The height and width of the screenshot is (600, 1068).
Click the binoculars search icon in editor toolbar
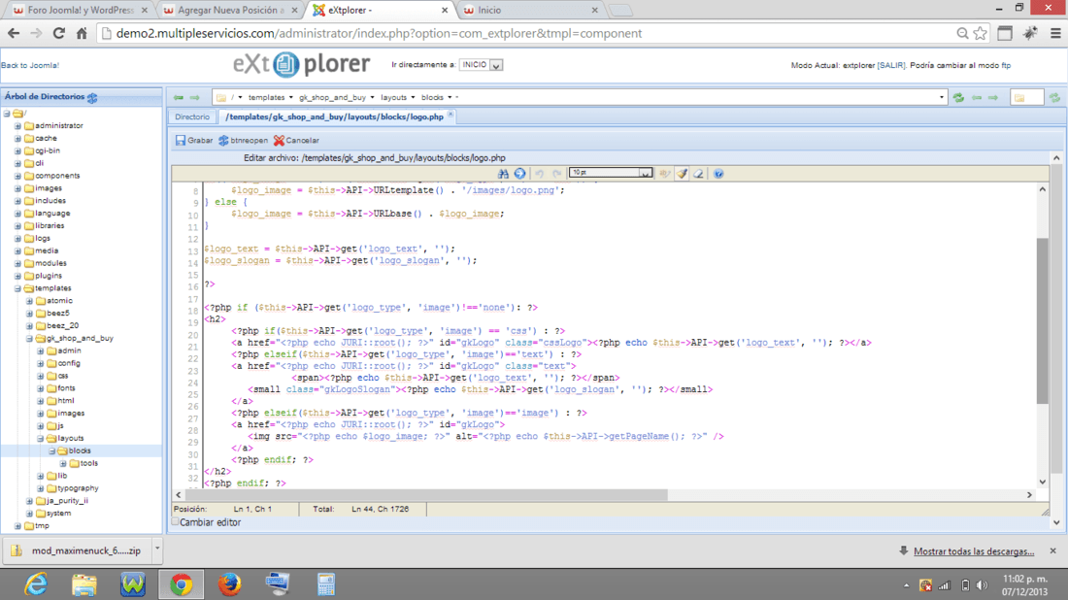[x=503, y=174]
